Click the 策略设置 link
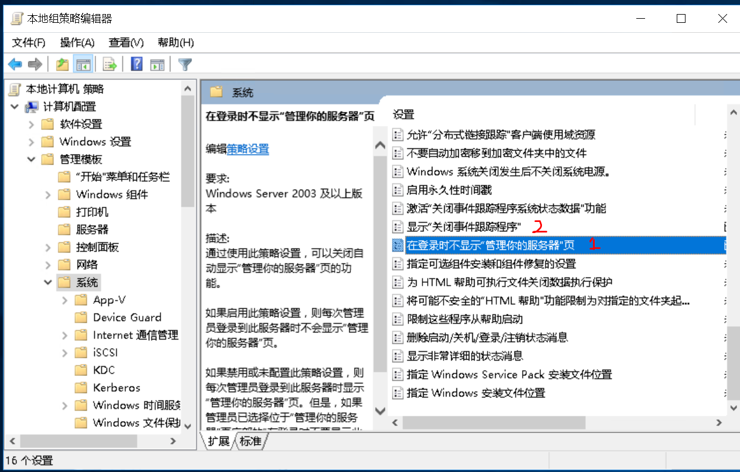Viewport: 740px width, 472px height. [x=248, y=149]
